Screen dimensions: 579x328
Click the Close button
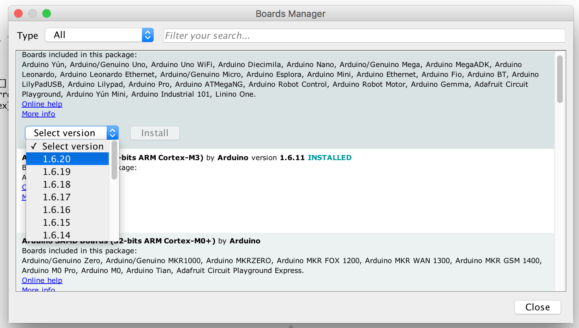(x=537, y=307)
